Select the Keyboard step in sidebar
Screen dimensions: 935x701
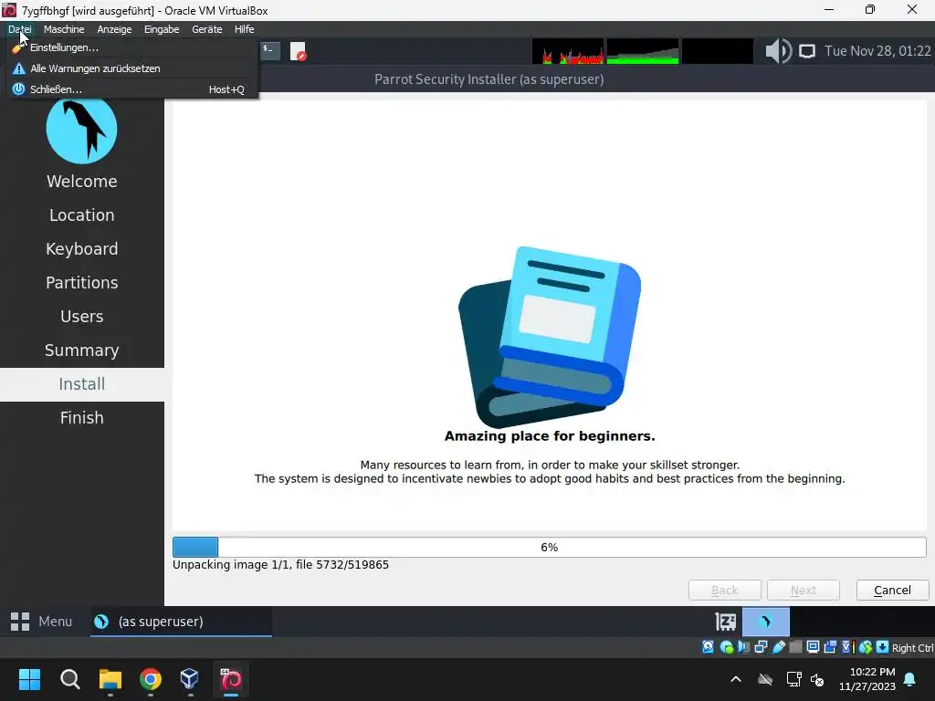pyautogui.click(x=81, y=248)
